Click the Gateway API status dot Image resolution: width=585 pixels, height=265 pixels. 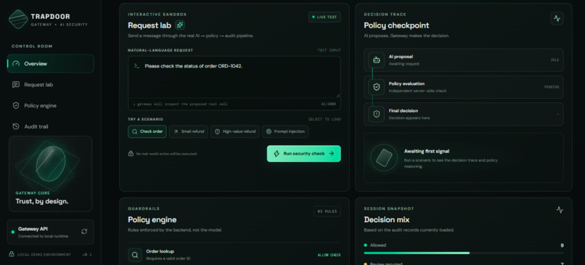[13, 232]
